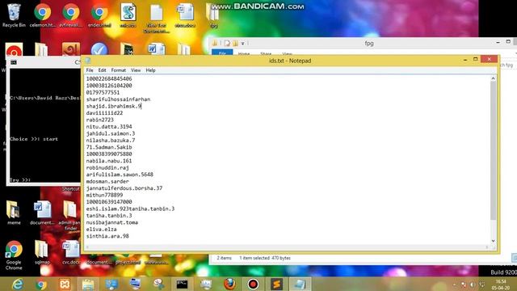
Task: Select the sqlmap folder on desktop
Action: point(42,252)
